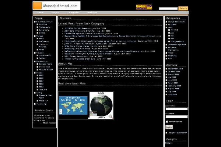Open the Java subcategory under Code
This screenshot has height=147, width=221.
[x=172, y=33]
